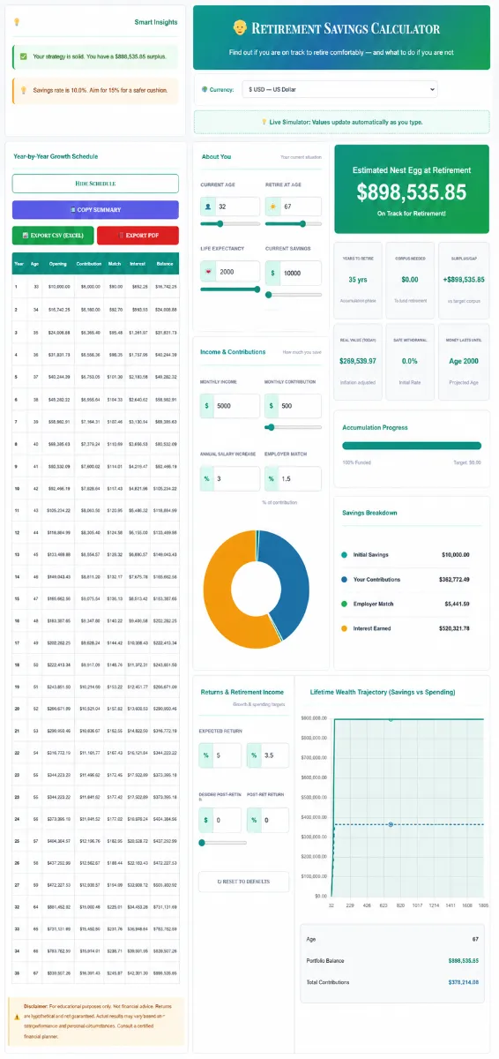This screenshot has width=499, height=1059.
Task: Open the Currency dropdown showing USD
Action: click(x=341, y=89)
